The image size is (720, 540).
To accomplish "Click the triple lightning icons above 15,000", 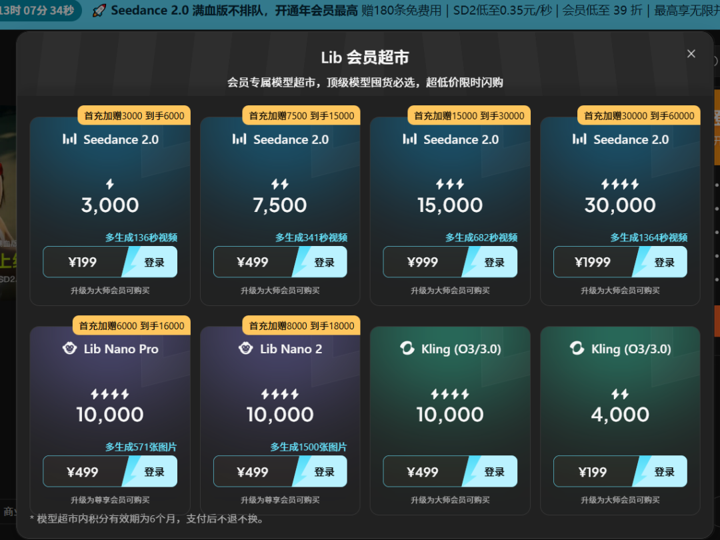I will pos(450,184).
